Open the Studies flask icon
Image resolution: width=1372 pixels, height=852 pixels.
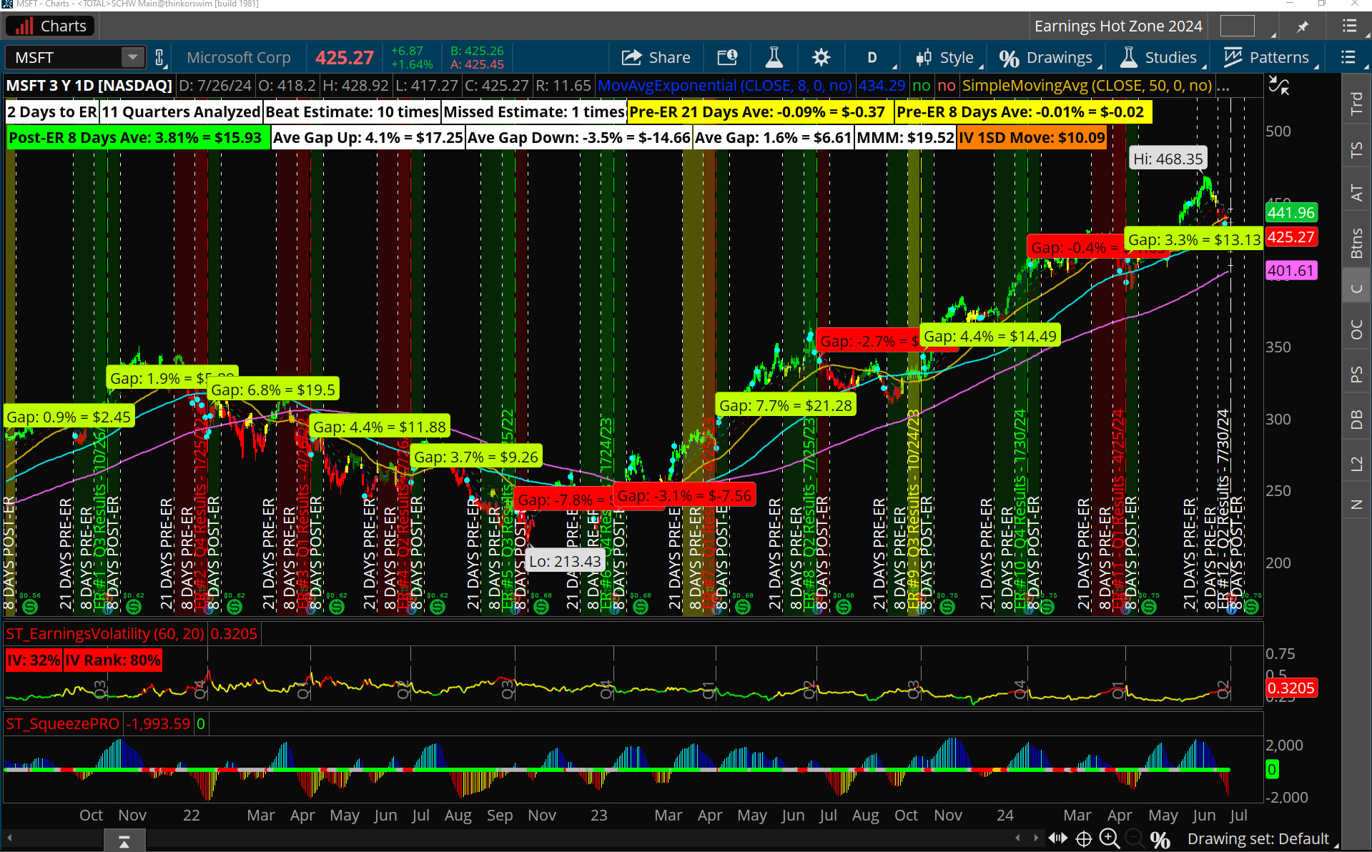click(x=1128, y=57)
